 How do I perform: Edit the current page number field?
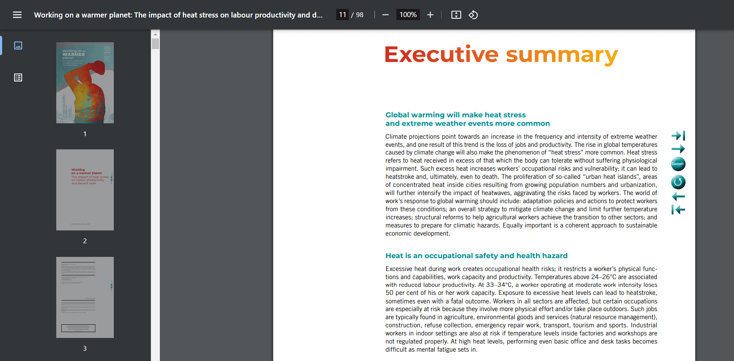click(342, 15)
